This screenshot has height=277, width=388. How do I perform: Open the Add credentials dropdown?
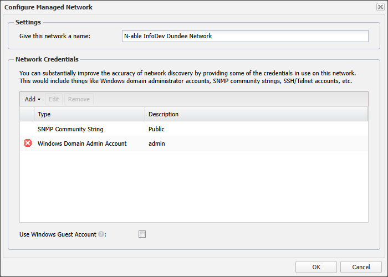(x=33, y=99)
